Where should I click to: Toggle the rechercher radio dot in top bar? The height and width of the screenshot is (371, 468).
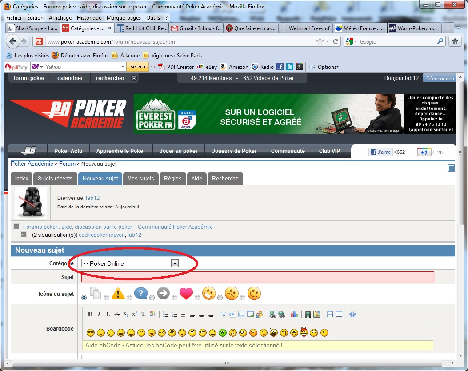click(134, 78)
